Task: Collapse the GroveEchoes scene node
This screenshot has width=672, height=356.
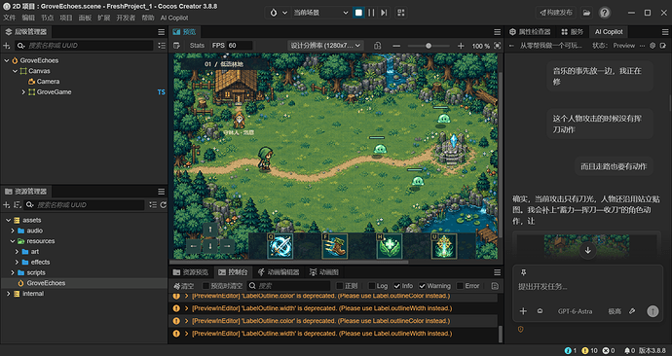Action: [x=7, y=60]
